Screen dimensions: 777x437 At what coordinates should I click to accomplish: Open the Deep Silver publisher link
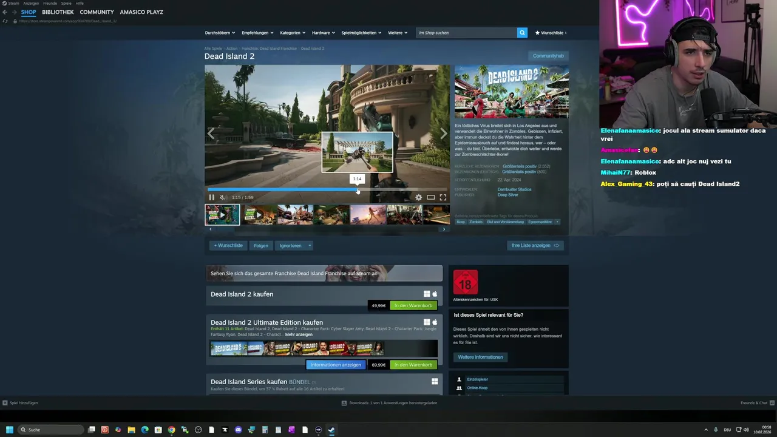[x=507, y=195]
